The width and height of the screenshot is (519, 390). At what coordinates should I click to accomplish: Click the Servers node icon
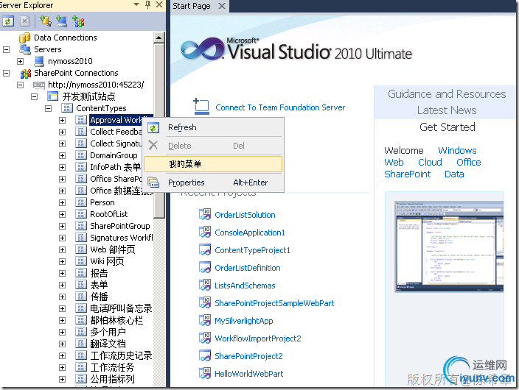[x=25, y=49]
